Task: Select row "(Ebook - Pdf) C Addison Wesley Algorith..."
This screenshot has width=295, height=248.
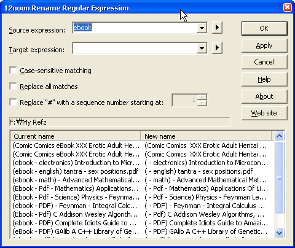Action: tap(75, 214)
